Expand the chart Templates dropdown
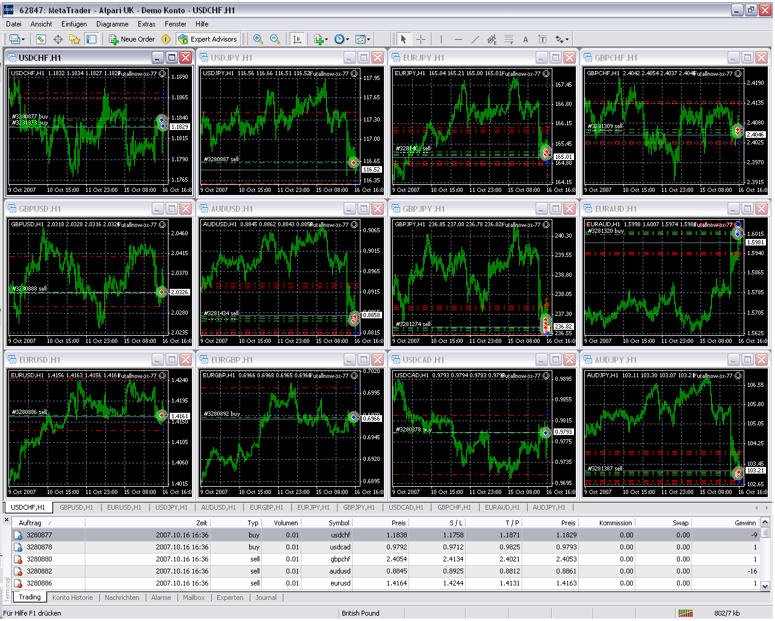Image resolution: width=775 pixels, height=621 pixels. click(362, 39)
